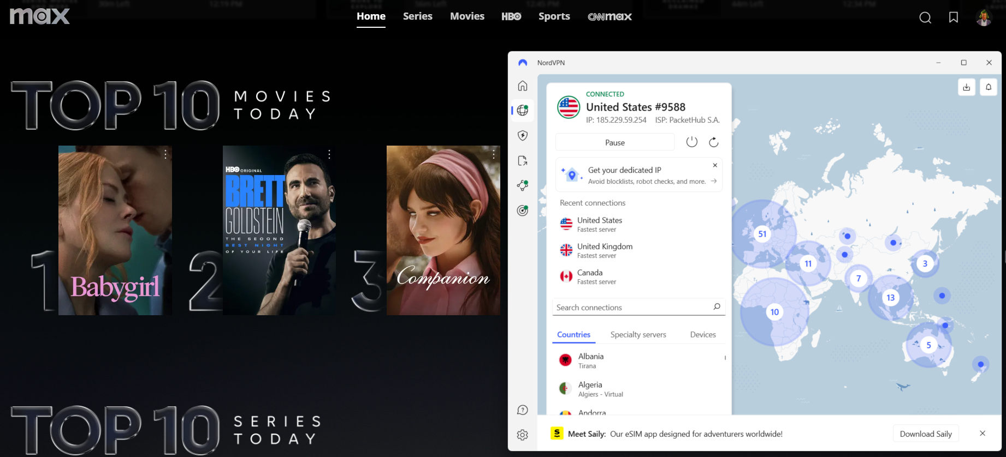The image size is (1006, 457).
Task: Go to Max Home tab
Action: click(x=371, y=16)
